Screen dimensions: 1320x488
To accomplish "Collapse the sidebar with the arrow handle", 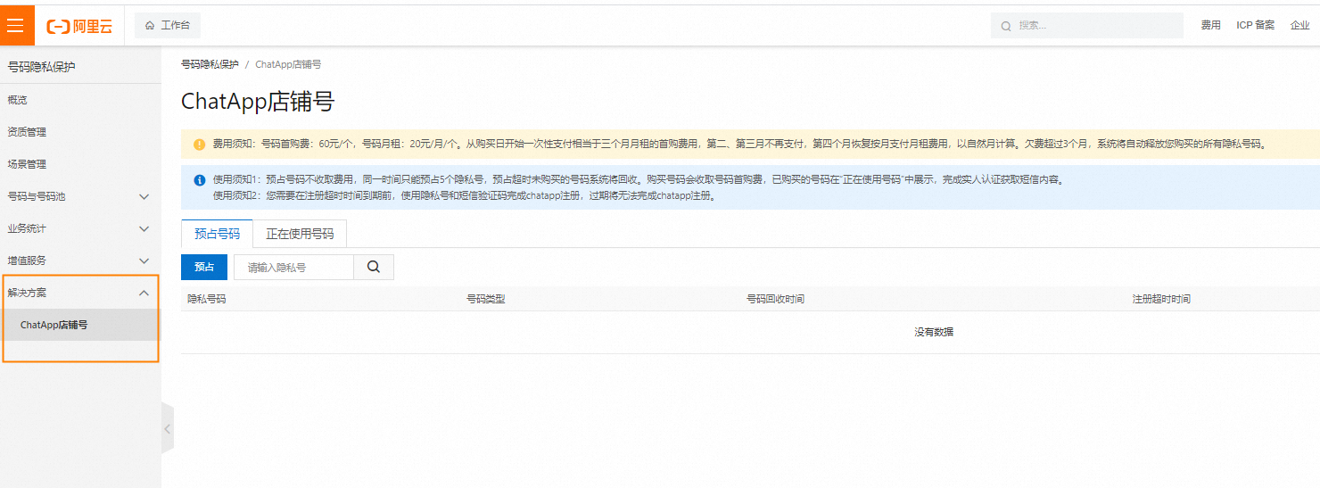I will tap(167, 428).
